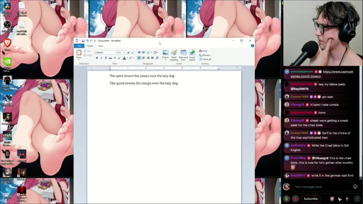Click Insert object
Image resolution: width=363 pixels, height=204 pixels.
click(x=192, y=55)
